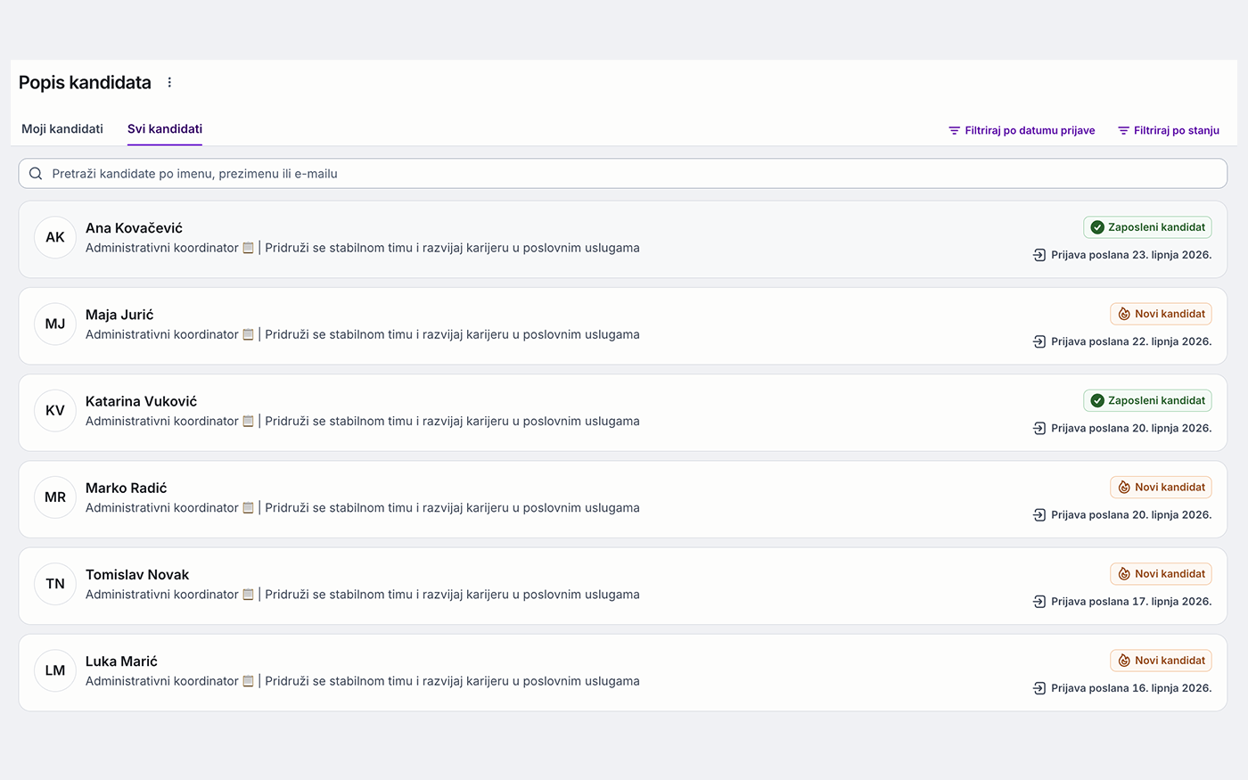
Task: Click 'Prijava poslana 20. lipnja 2026.' in Katarina Vuković's row
Action: coord(1131,428)
